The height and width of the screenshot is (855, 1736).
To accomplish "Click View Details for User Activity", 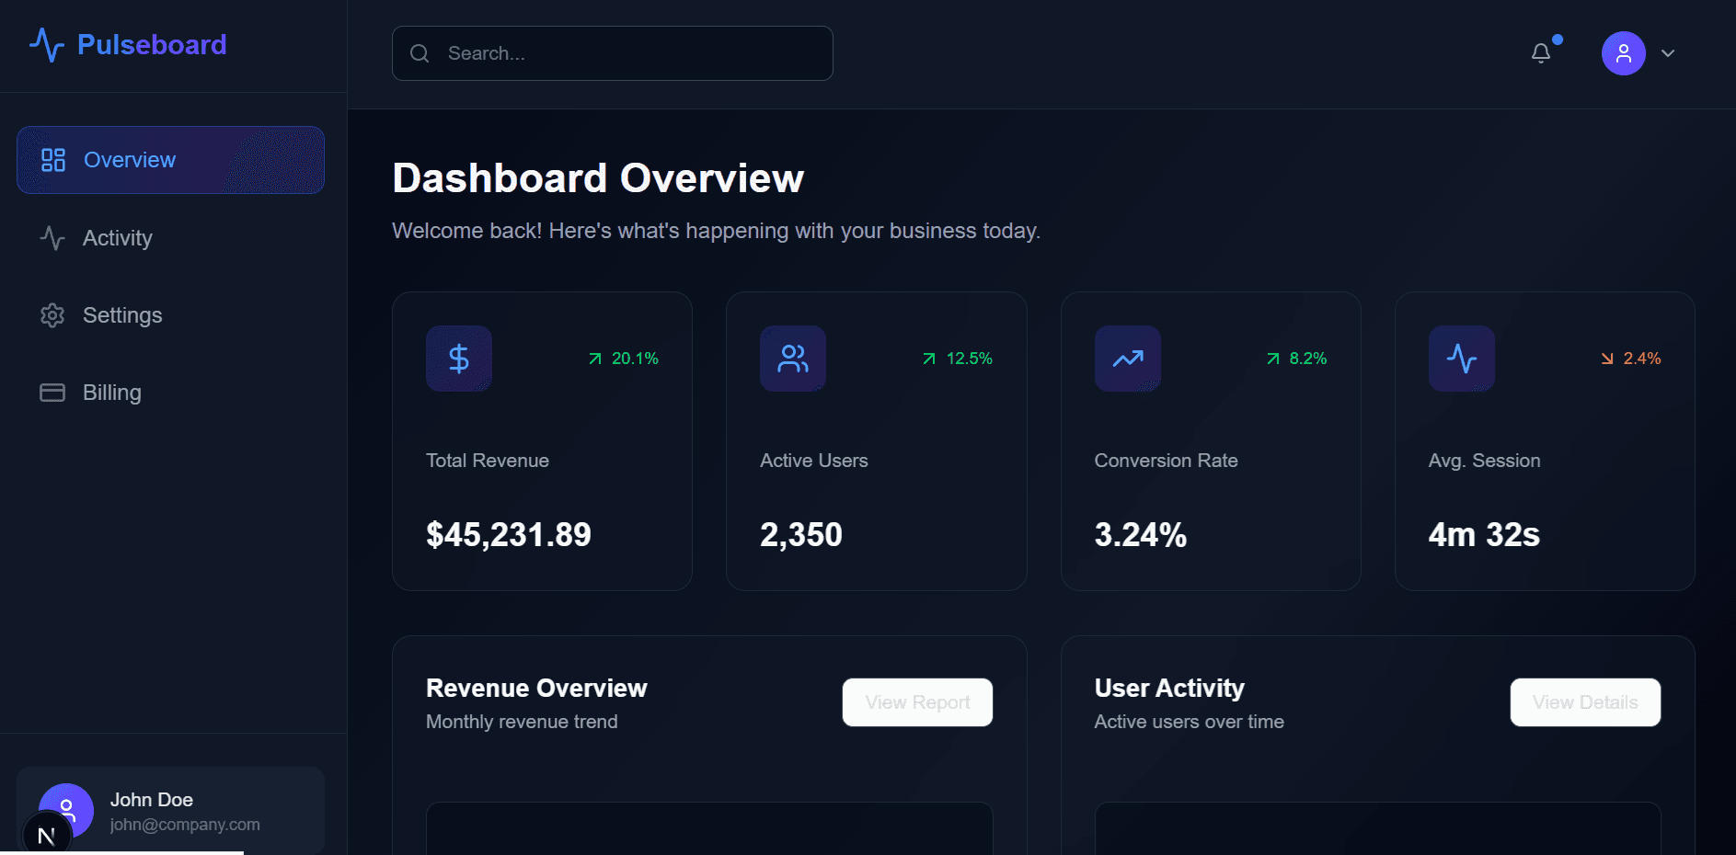I will click(1584, 701).
